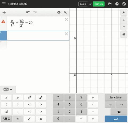Screen dimensions: 128x123
Task: Insert the pi constant
Action: 41,119
